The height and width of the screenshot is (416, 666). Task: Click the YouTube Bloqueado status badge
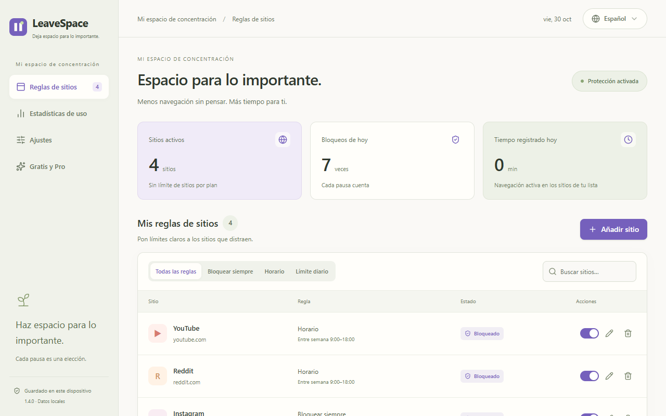[482, 333]
